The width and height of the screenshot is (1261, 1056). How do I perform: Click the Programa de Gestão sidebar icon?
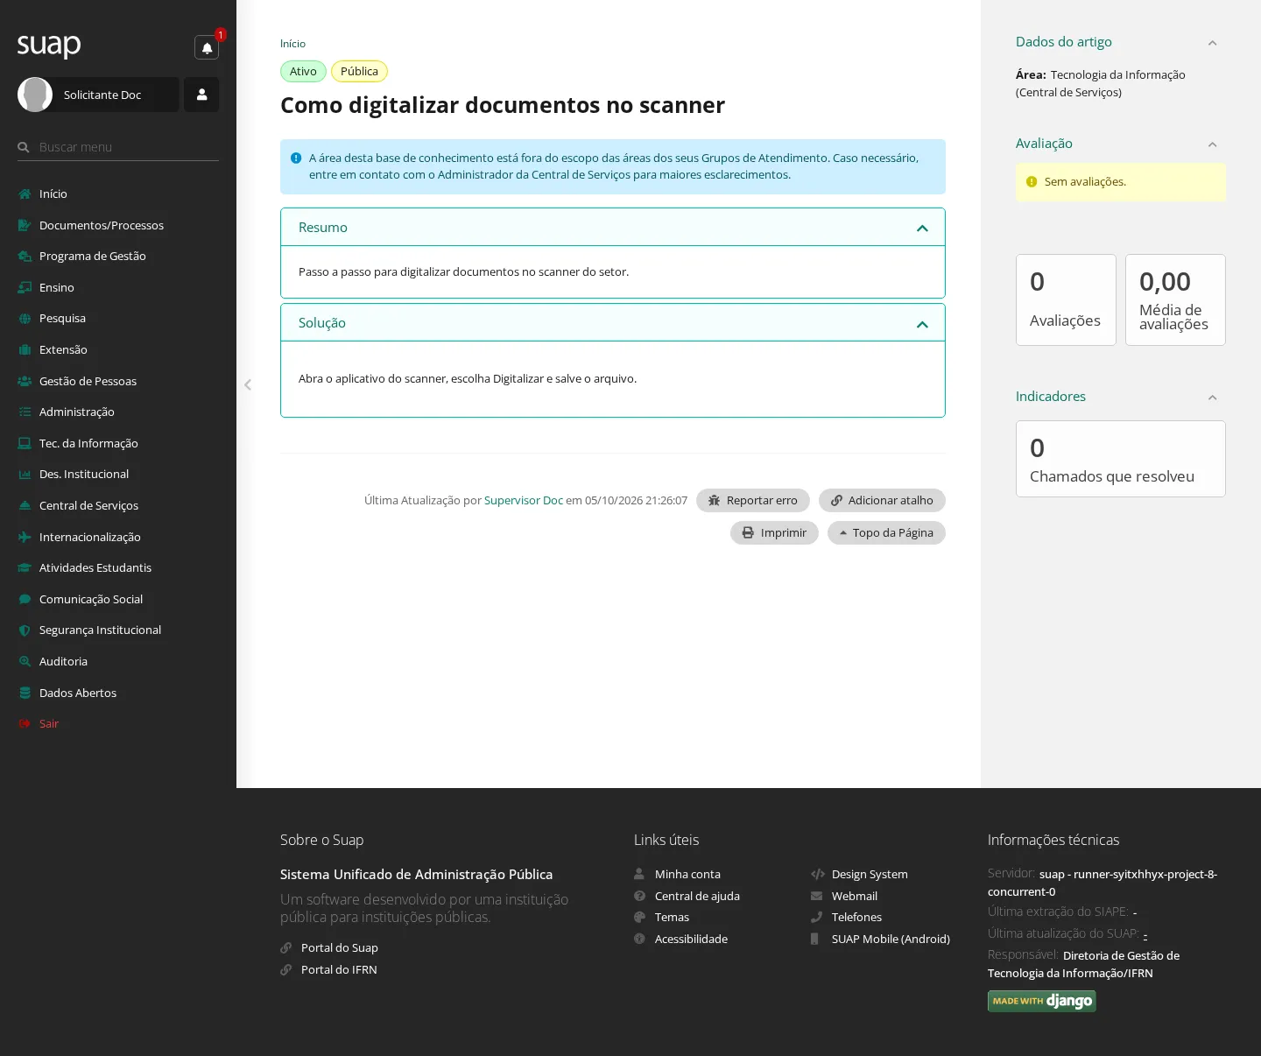[25, 257]
